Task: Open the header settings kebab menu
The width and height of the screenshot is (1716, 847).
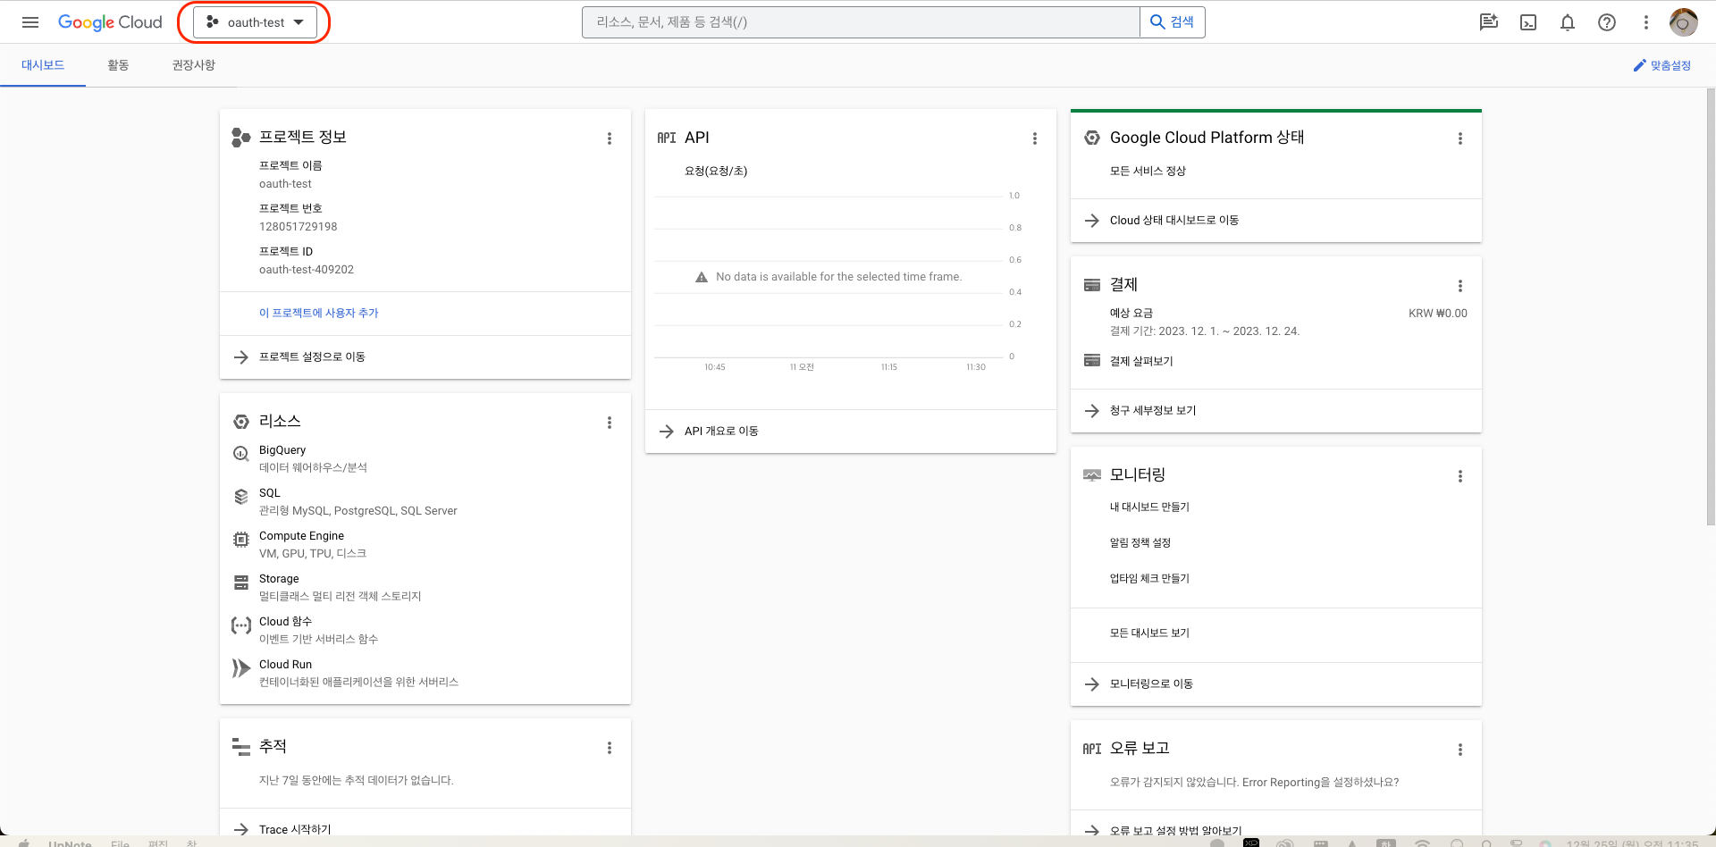Action: [x=1646, y=22]
